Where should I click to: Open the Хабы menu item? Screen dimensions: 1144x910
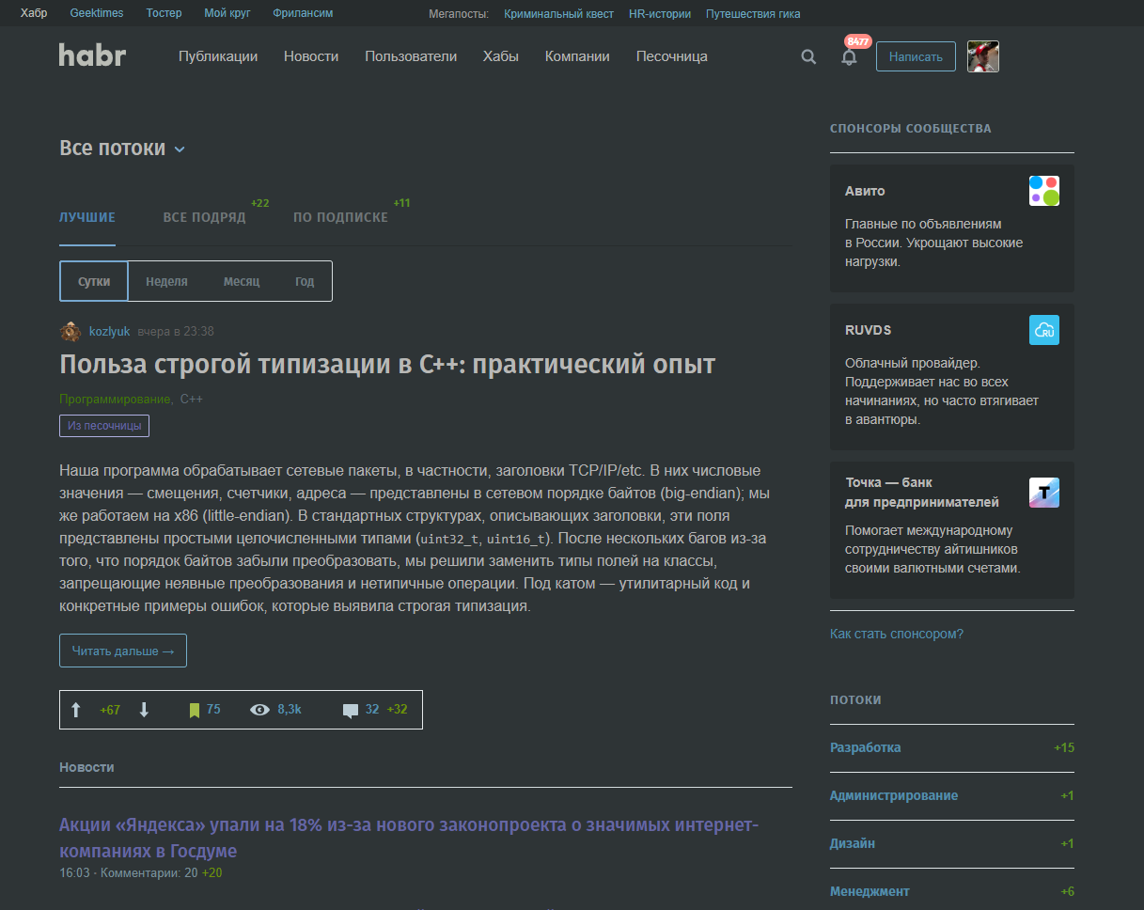(500, 56)
